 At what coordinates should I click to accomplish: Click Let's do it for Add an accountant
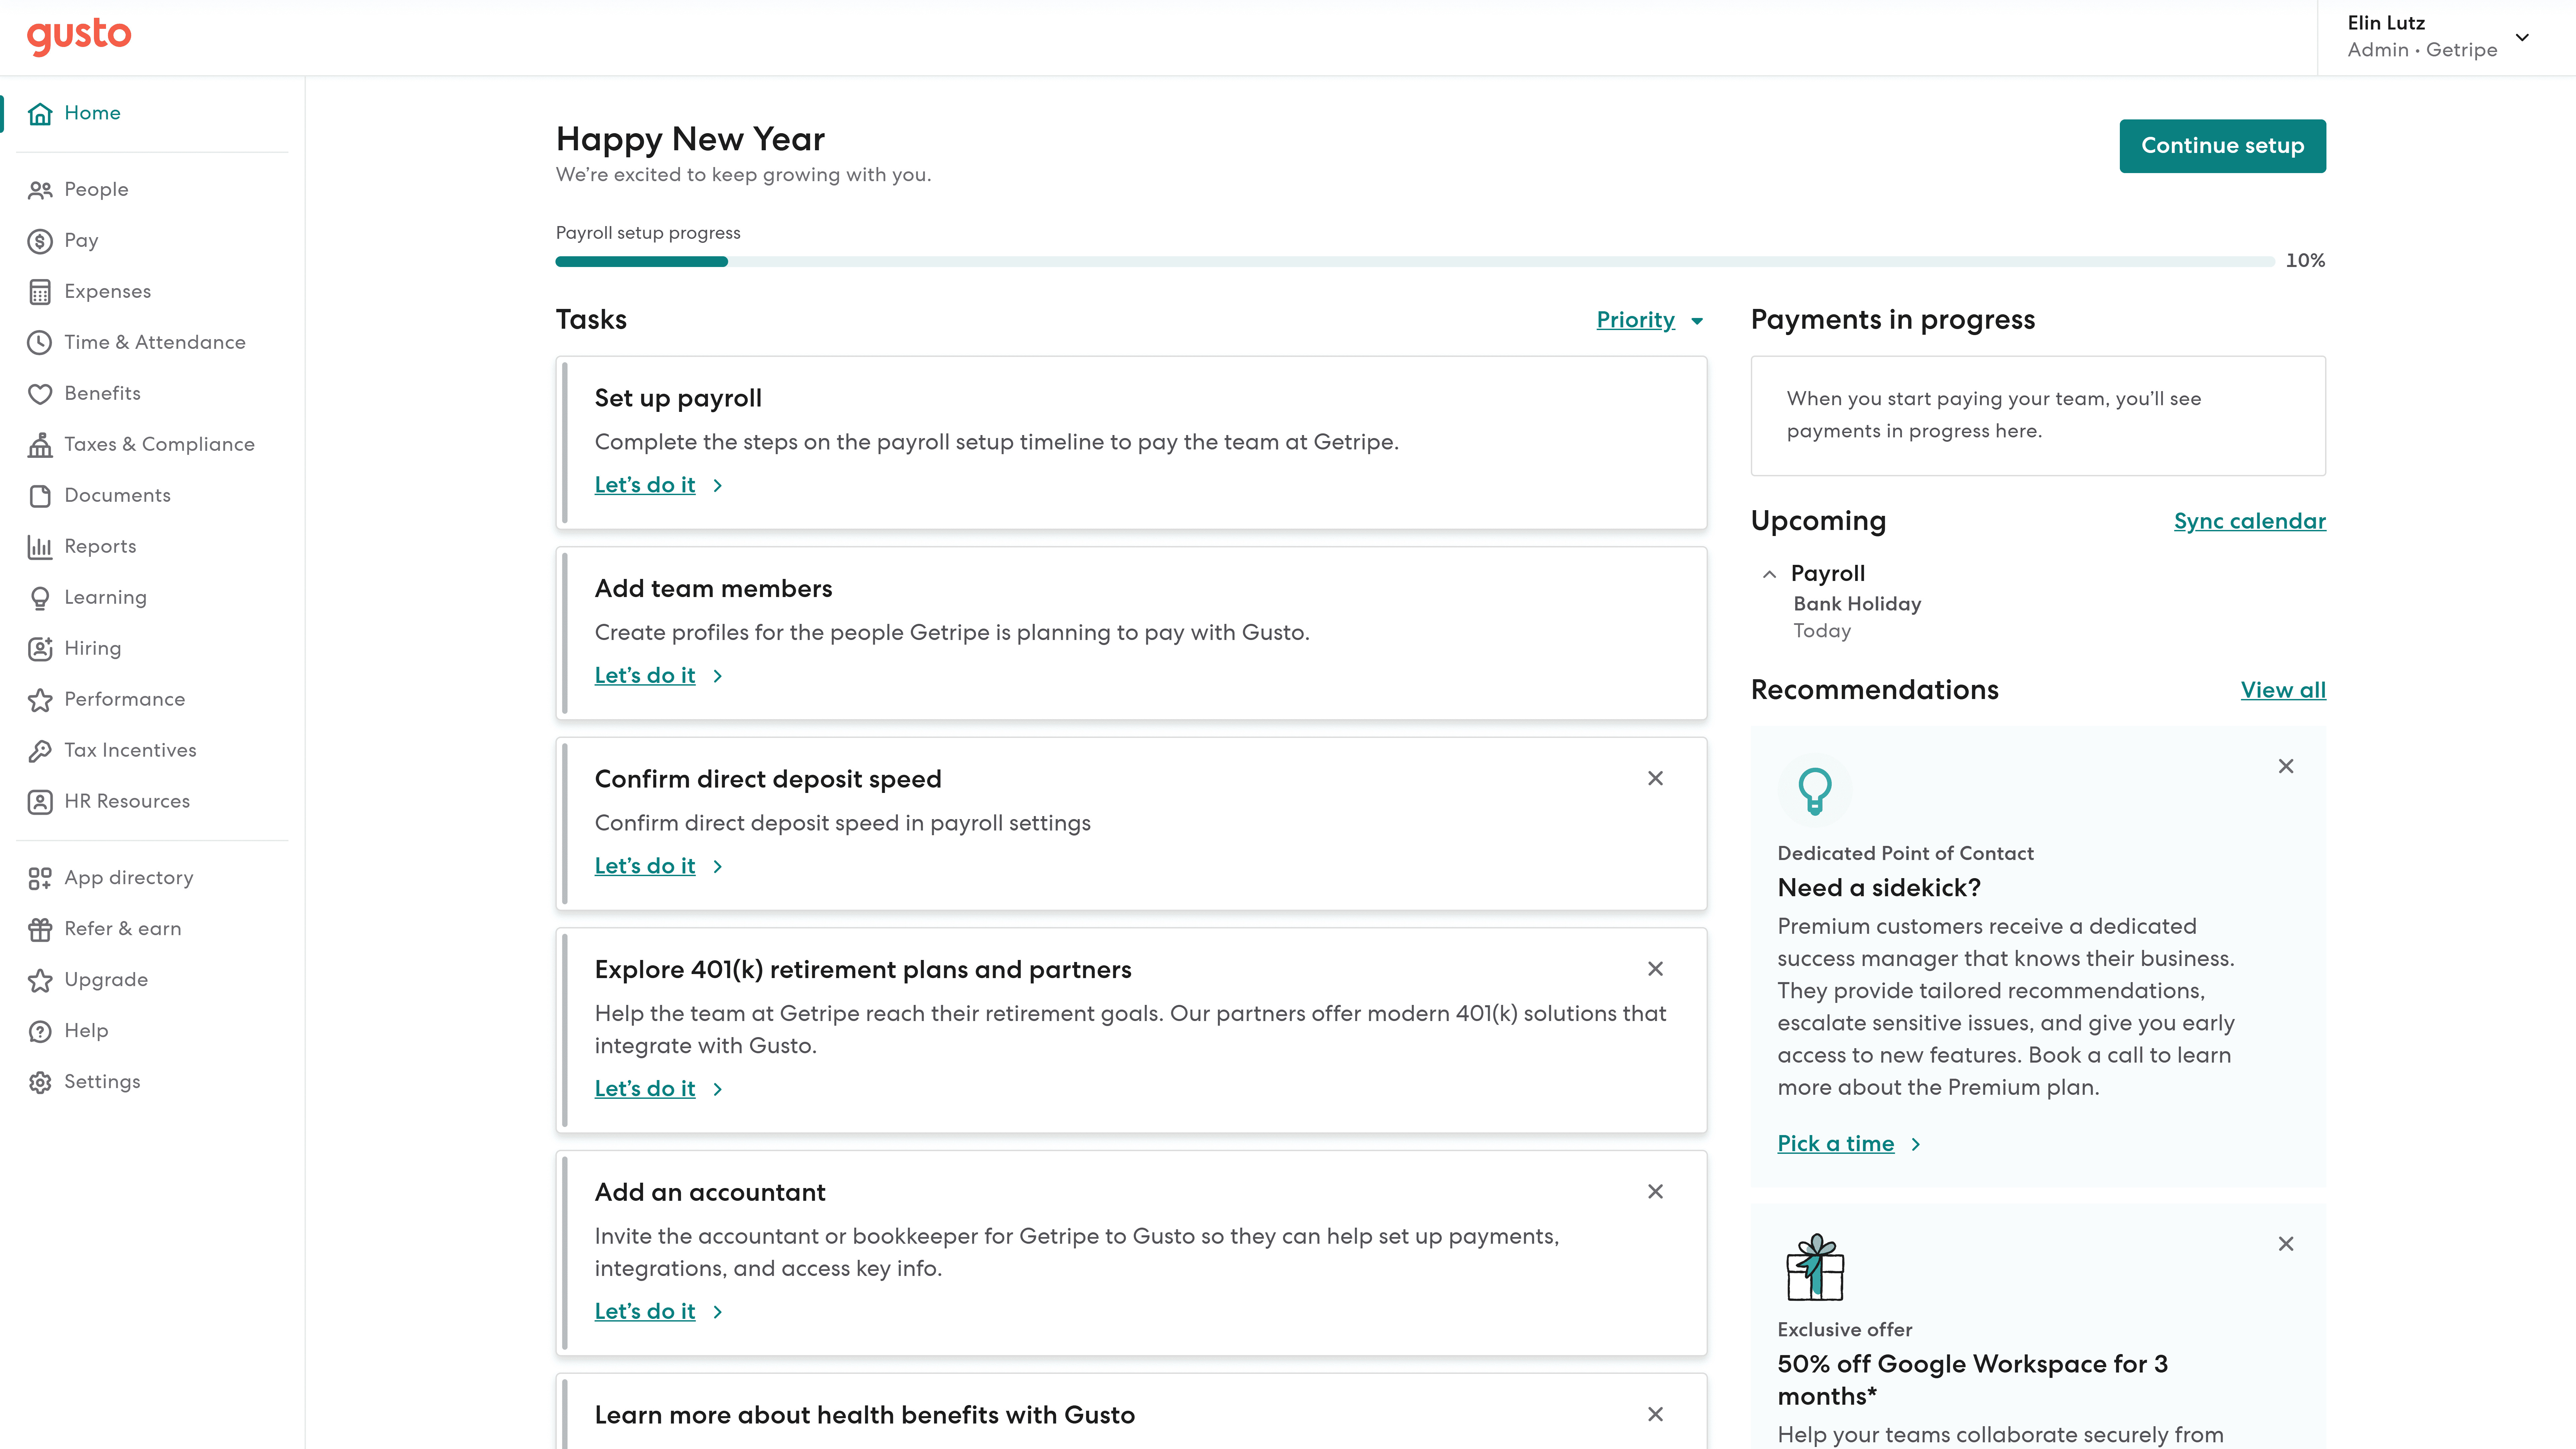click(x=645, y=1312)
